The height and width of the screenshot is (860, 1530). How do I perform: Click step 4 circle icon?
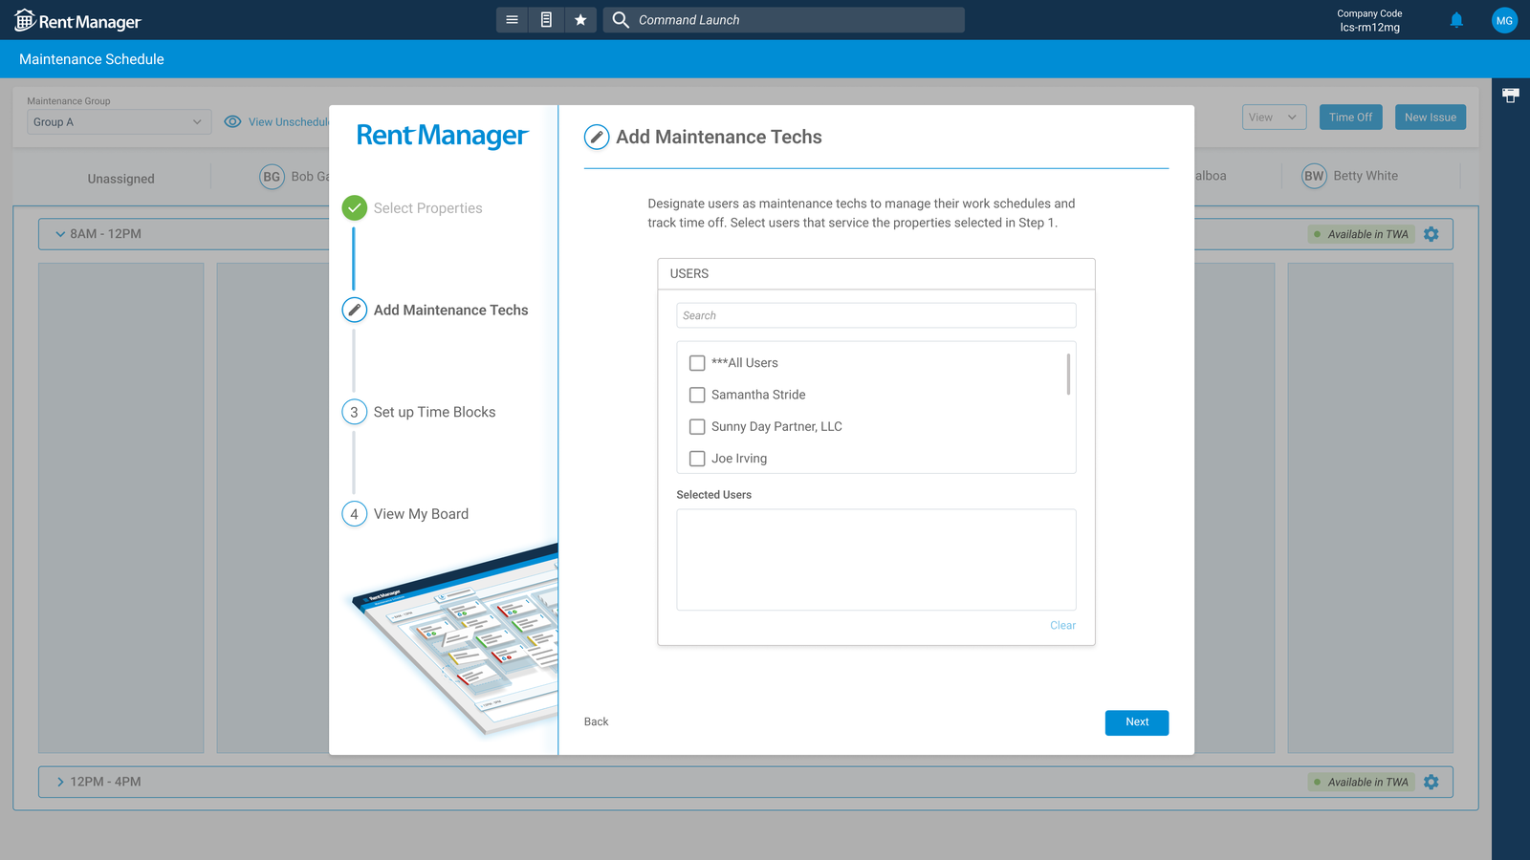[355, 514]
